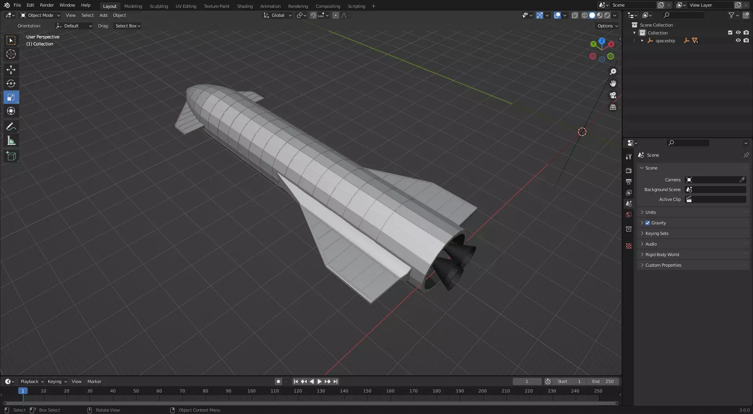This screenshot has height=414, width=753.
Task: Open the Output properties tab
Action: pyautogui.click(x=629, y=181)
